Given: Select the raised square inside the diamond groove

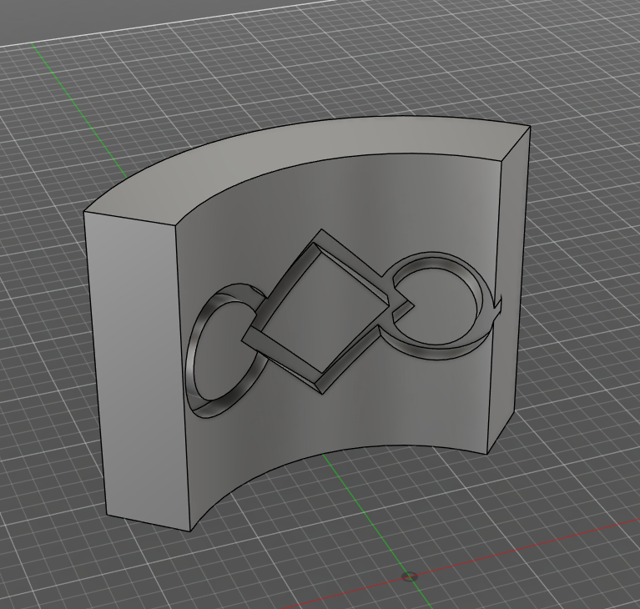Looking at the screenshot, I should pyautogui.click(x=325, y=310).
